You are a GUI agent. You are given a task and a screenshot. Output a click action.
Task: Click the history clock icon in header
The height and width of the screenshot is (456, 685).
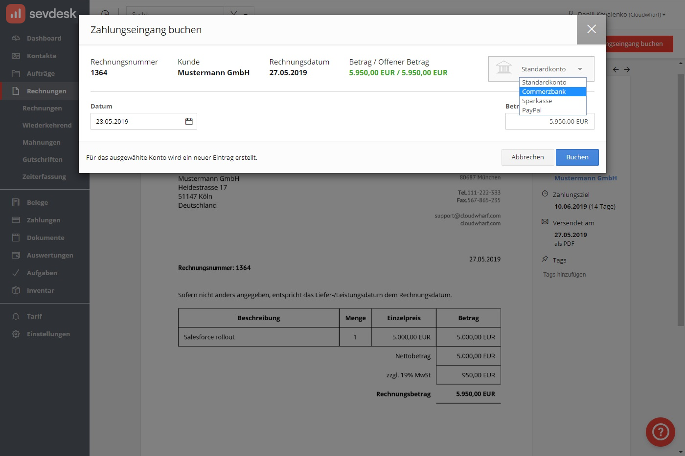point(105,14)
